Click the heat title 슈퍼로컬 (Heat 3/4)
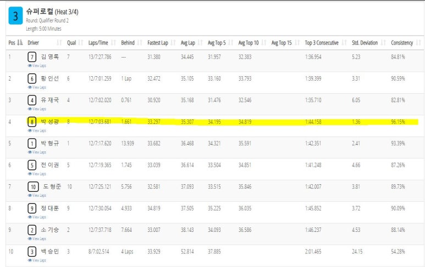 coord(52,12)
